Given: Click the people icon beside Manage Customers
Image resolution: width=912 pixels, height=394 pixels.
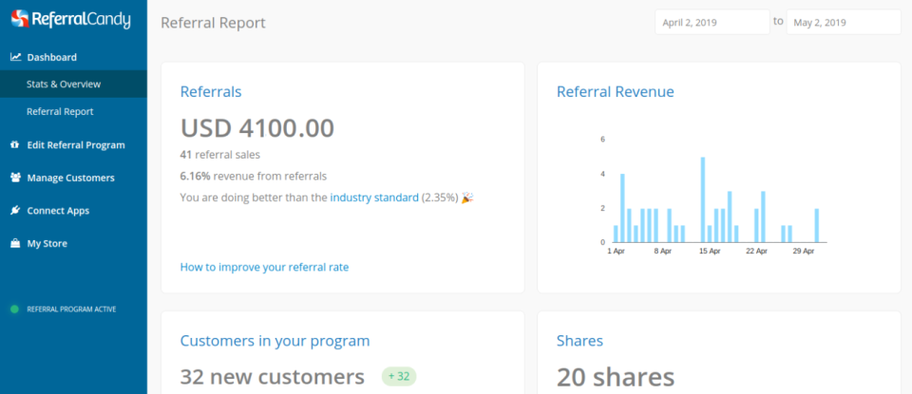Looking at the screenshot, I should (15, 178).
